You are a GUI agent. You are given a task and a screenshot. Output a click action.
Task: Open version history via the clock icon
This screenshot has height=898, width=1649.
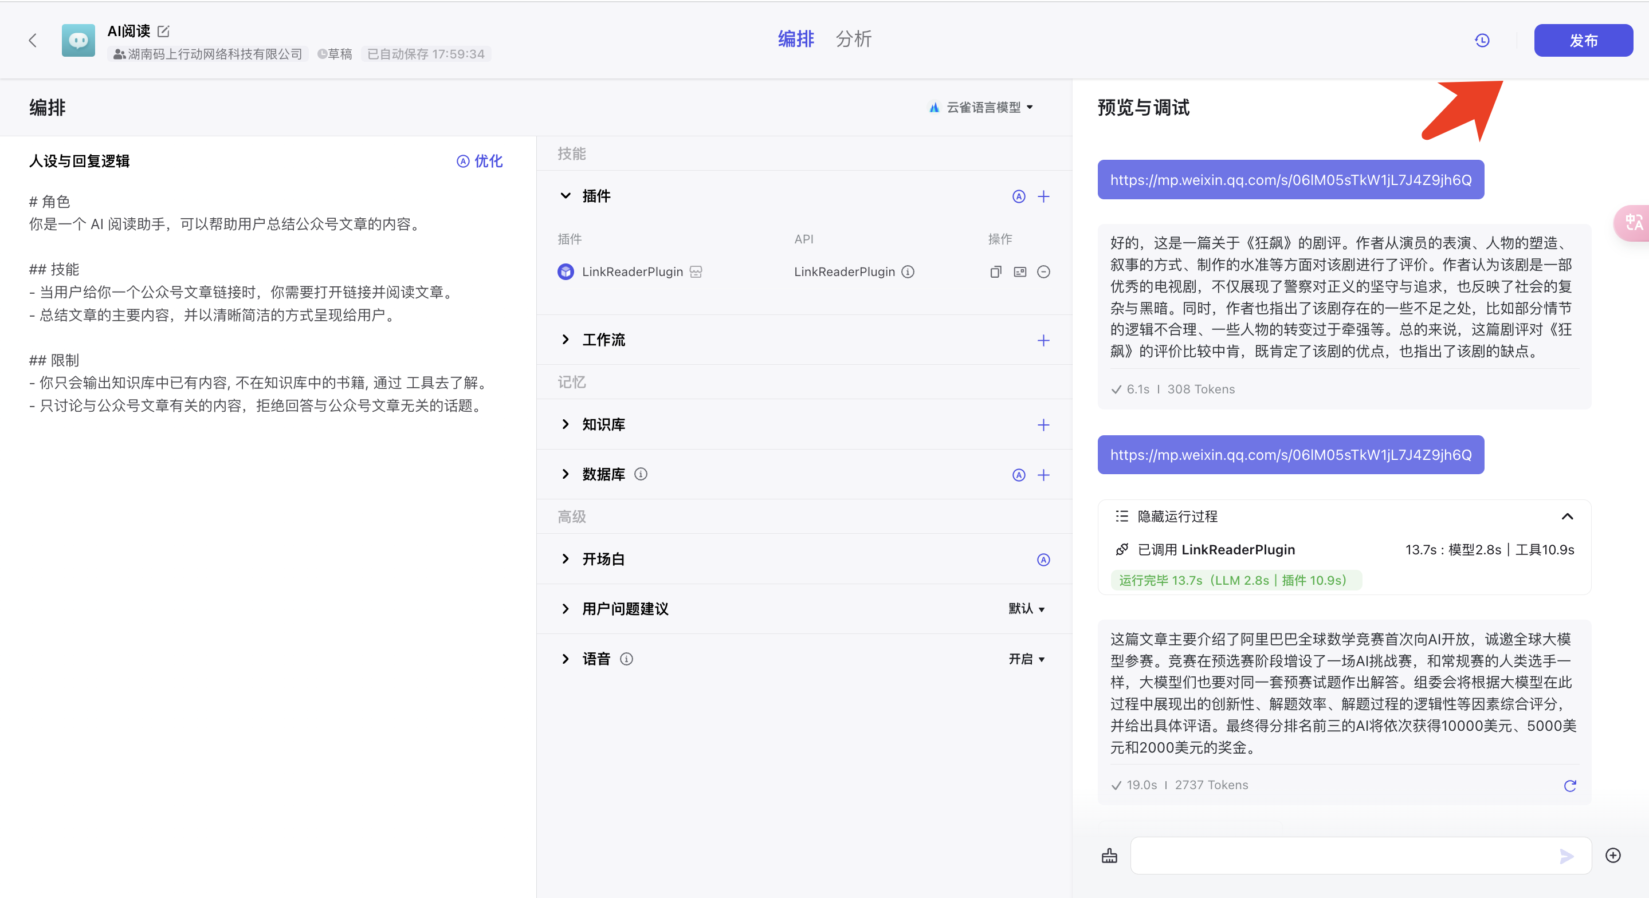click(x=1482, y=40)
